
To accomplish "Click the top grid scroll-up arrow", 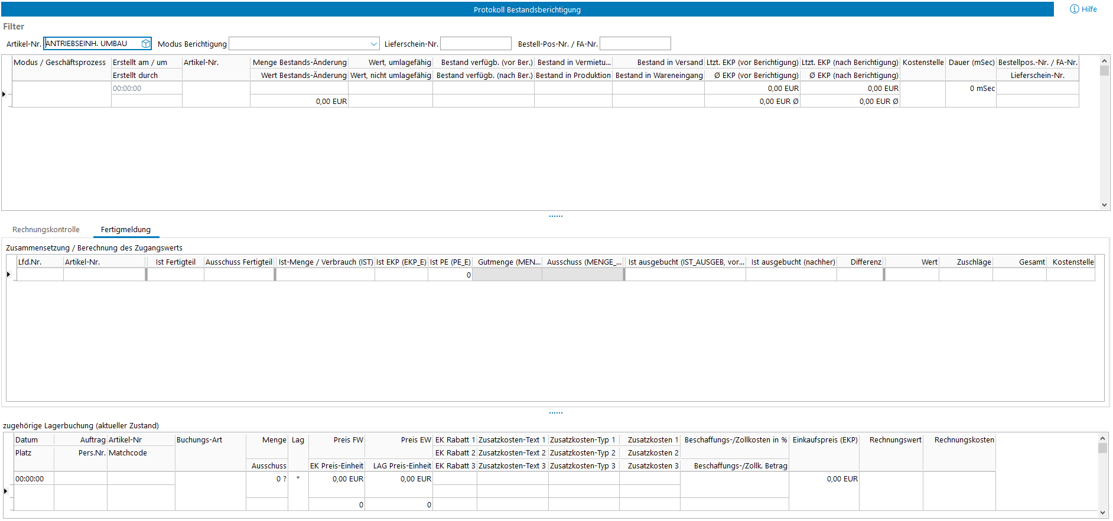I will pos(1104,60).
